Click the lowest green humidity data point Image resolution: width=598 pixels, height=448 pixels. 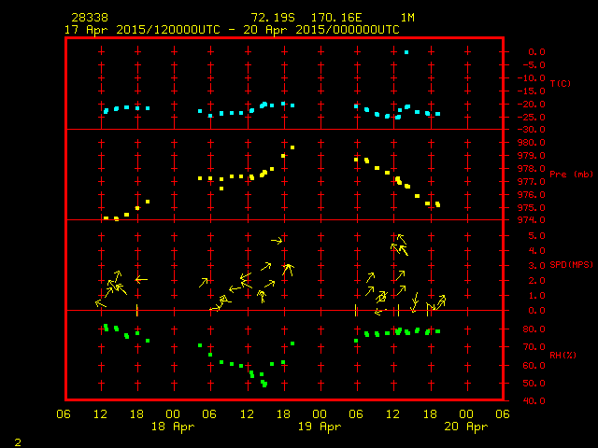[x=265, y=385]
